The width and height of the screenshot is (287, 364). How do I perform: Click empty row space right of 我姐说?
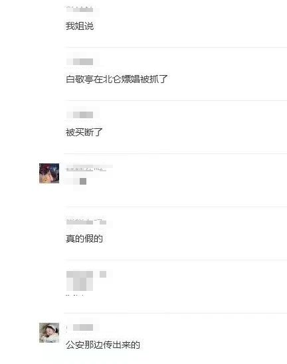(190, 26)
